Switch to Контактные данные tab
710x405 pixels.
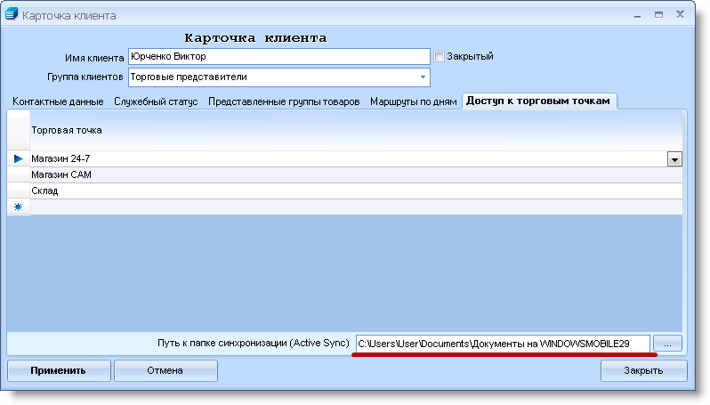click(58, 101)
